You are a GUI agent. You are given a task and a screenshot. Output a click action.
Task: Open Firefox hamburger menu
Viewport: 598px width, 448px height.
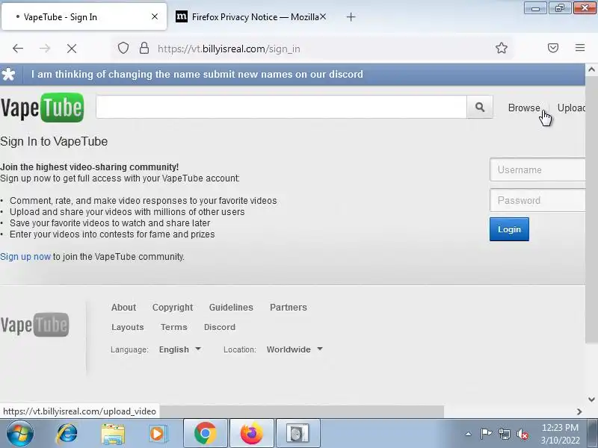pos(580,48)
